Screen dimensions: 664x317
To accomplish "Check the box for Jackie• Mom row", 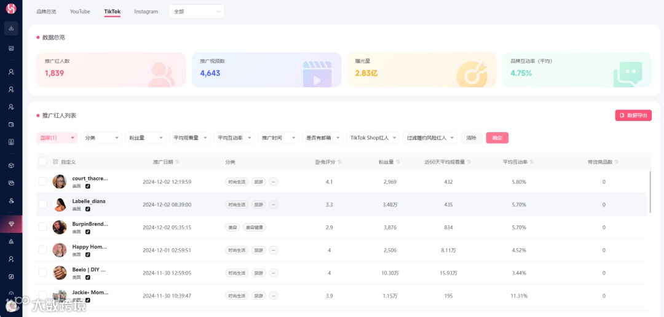I will tap(43, 295).
